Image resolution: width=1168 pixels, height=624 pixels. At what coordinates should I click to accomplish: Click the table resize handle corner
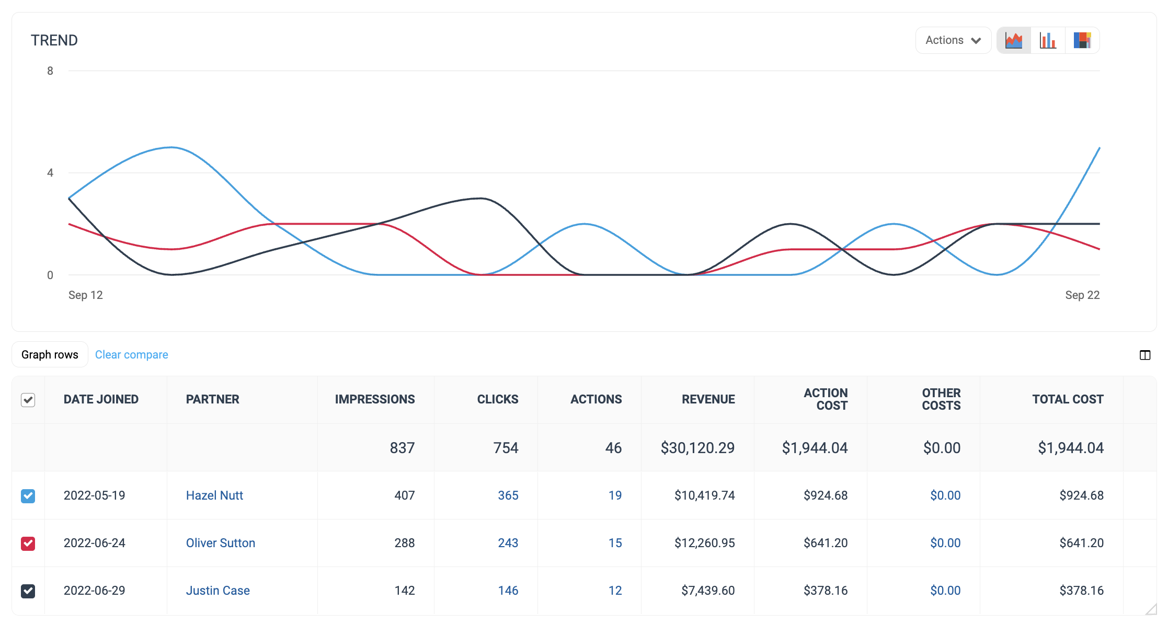point(1151,609)
